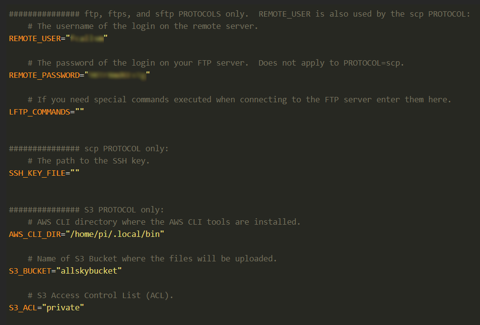The image size is (480, 325).
Task: Click the empty quotes after LFTP_COMMANDS
Action: coord(79,112)
